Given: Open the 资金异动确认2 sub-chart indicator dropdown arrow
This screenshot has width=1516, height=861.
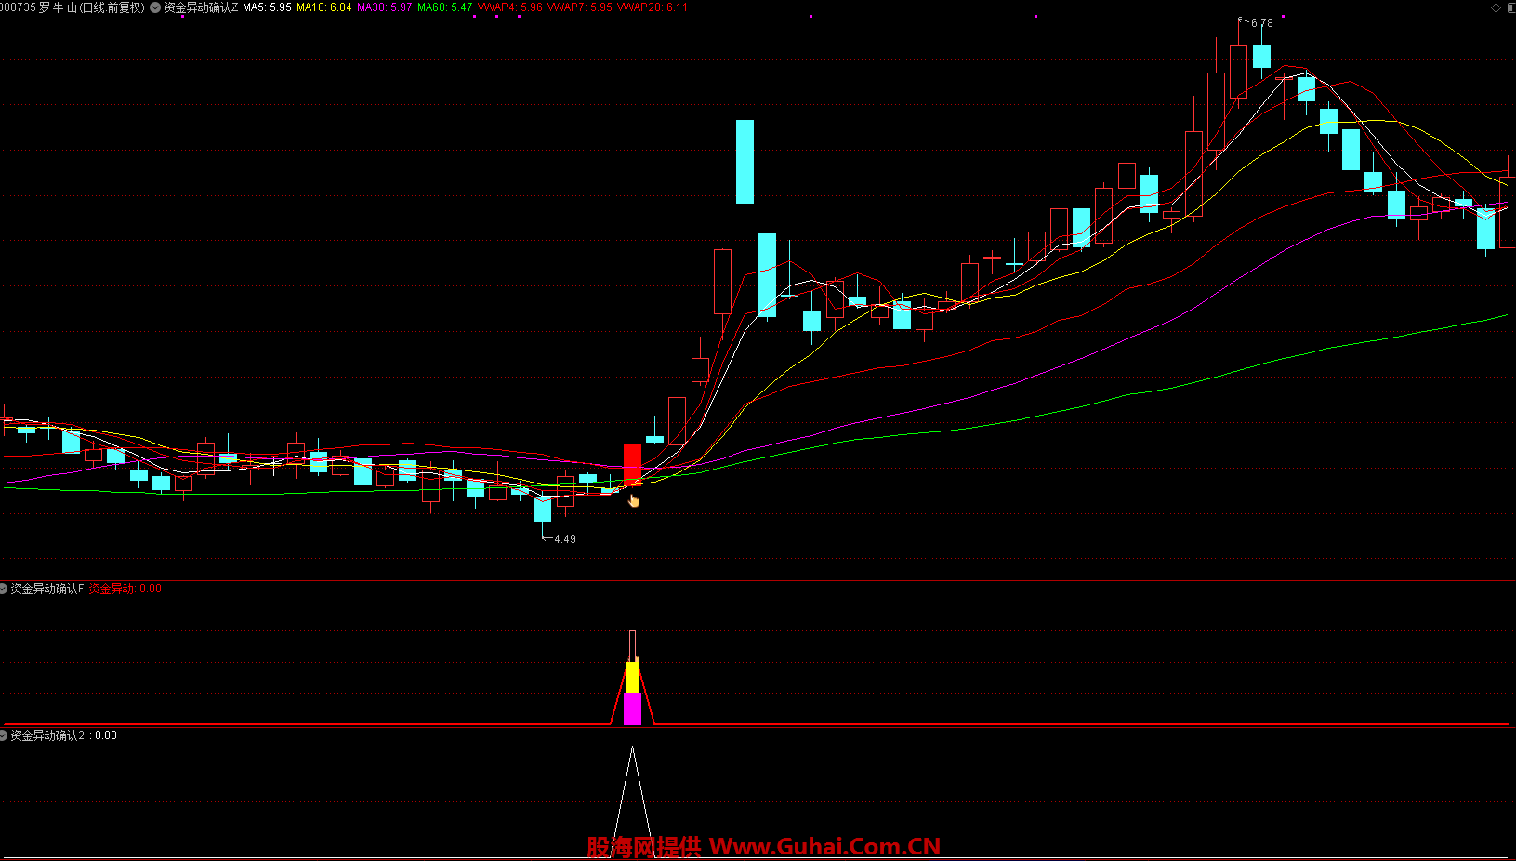Looking at the screenshot, I should pyautogui.click(x=4, y=735).
